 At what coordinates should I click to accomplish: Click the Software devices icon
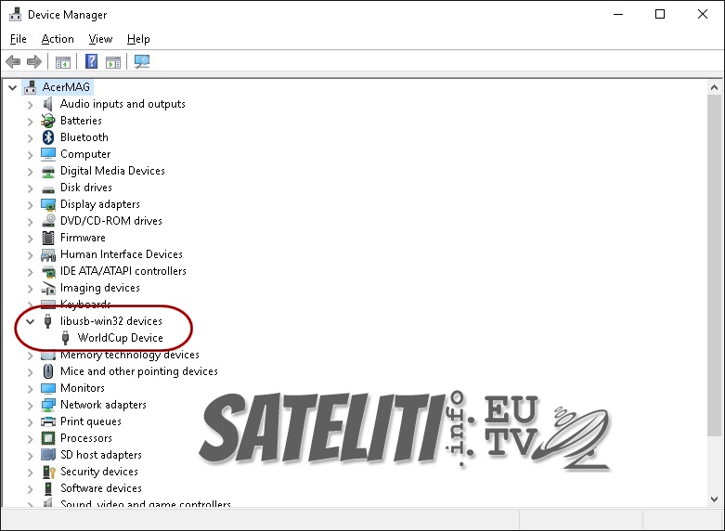[x=48, y=488]
